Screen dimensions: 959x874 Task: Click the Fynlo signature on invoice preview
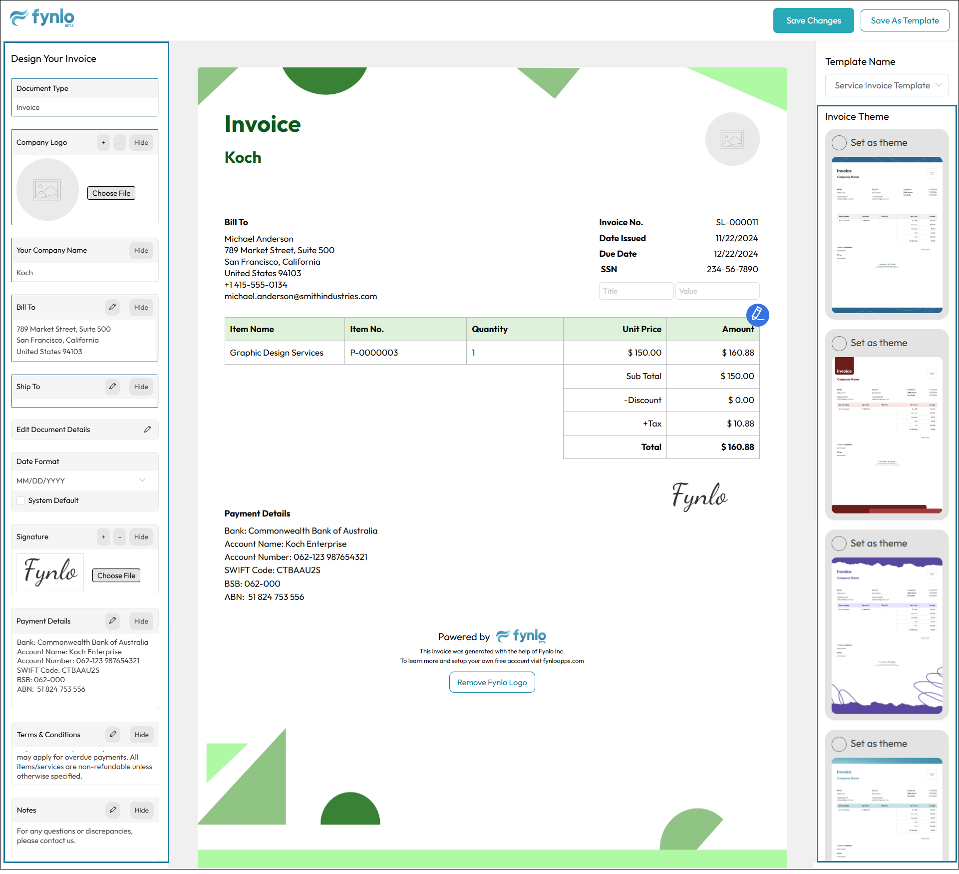coord(699,496)
